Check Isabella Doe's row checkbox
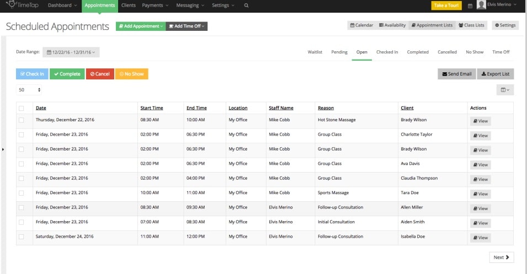The height and width of the screenshot is (274, 527). pyautogui.click(x=21, y=237)
